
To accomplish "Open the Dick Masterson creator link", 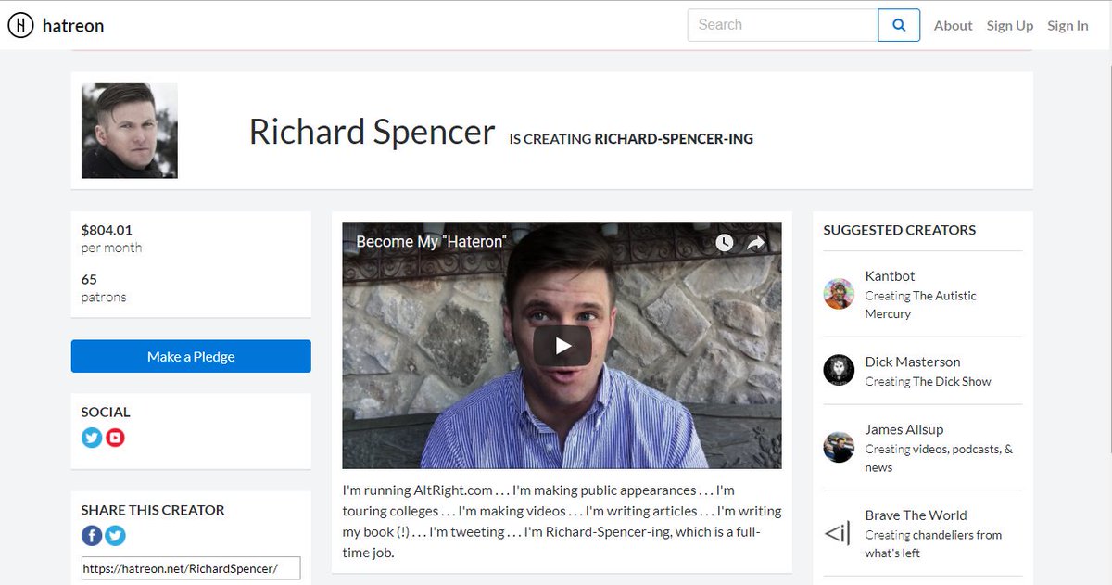I will tap(913, 362).
